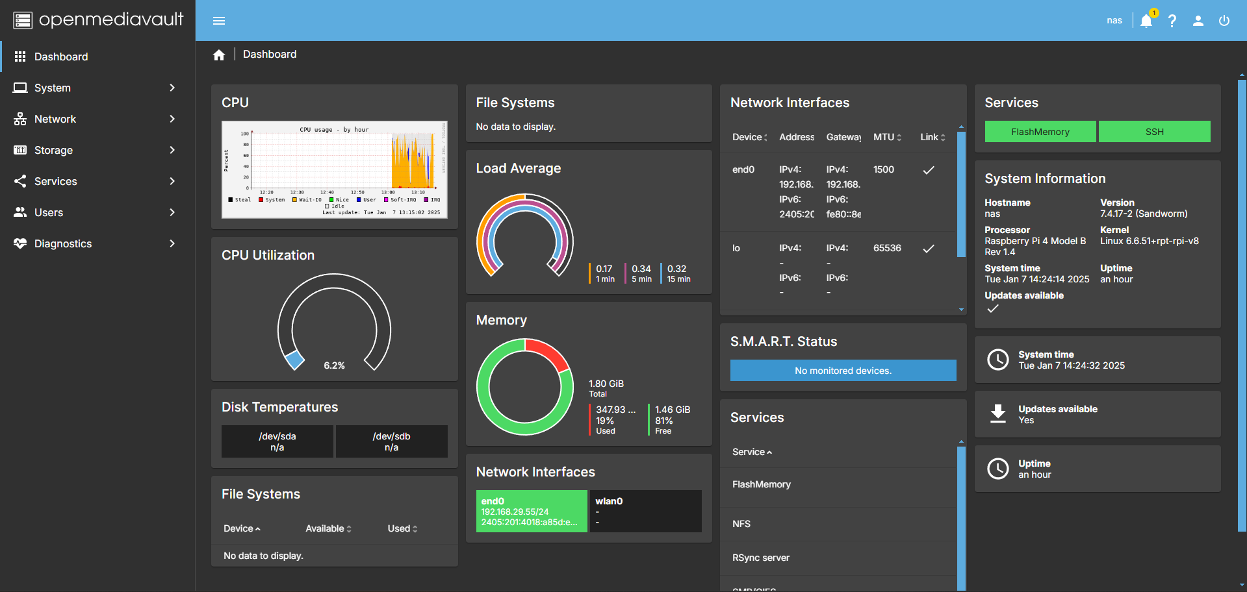
Task: Open the Diagnostics sidebar menu item
Action: pos(97,243)
